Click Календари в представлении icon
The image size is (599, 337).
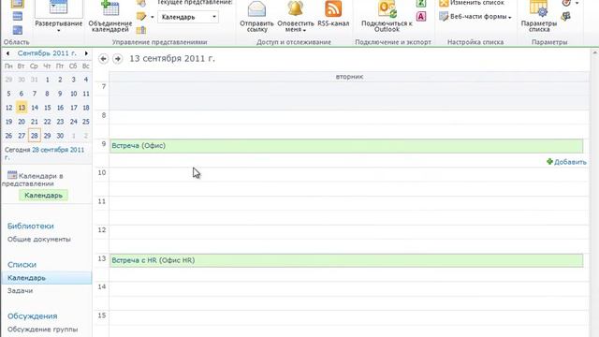pyautogui.click(x=12, y=175)
